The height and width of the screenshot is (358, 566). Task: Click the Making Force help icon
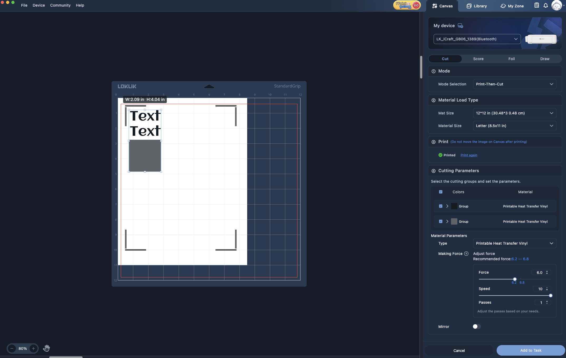(466, 254)
